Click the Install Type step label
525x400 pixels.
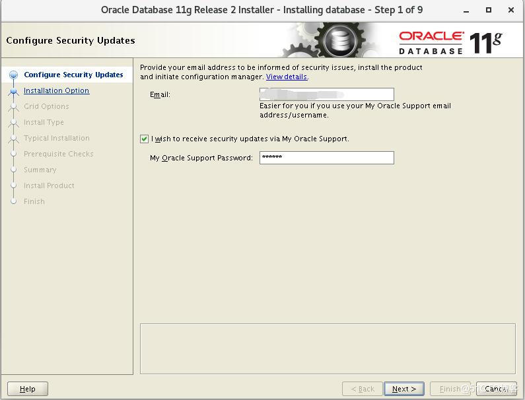(44, 122)
